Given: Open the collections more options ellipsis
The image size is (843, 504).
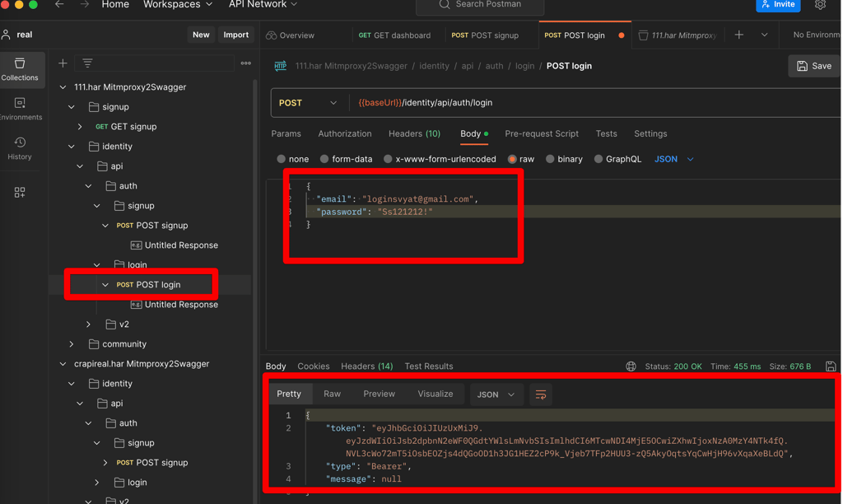Looking at the screenshot, I should [245, 63].
